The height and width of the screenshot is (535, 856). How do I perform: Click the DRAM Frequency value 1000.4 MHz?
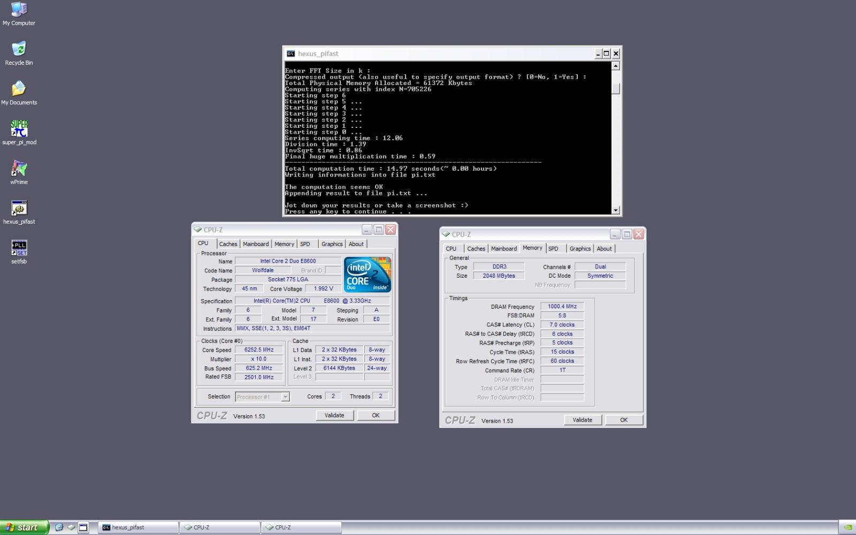pos(562,307)
